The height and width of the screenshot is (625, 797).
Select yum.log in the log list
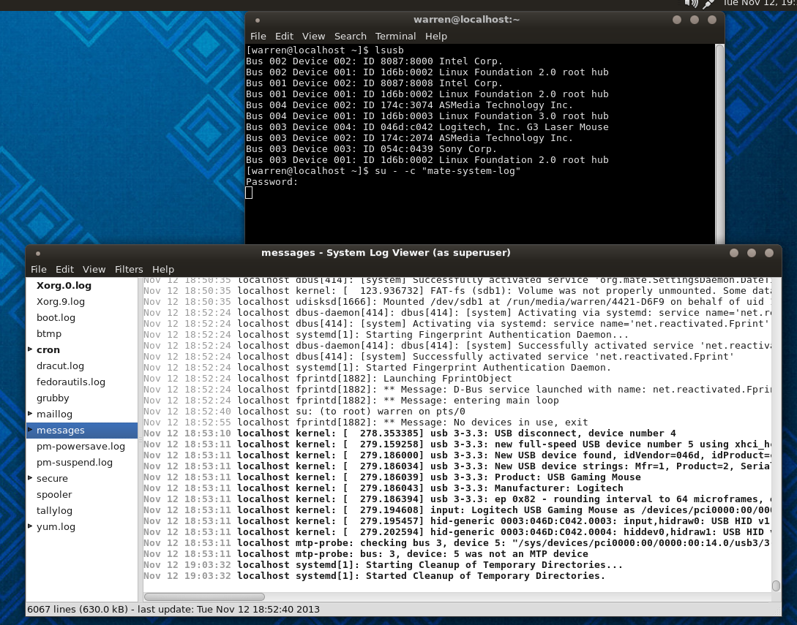(56, 526)
